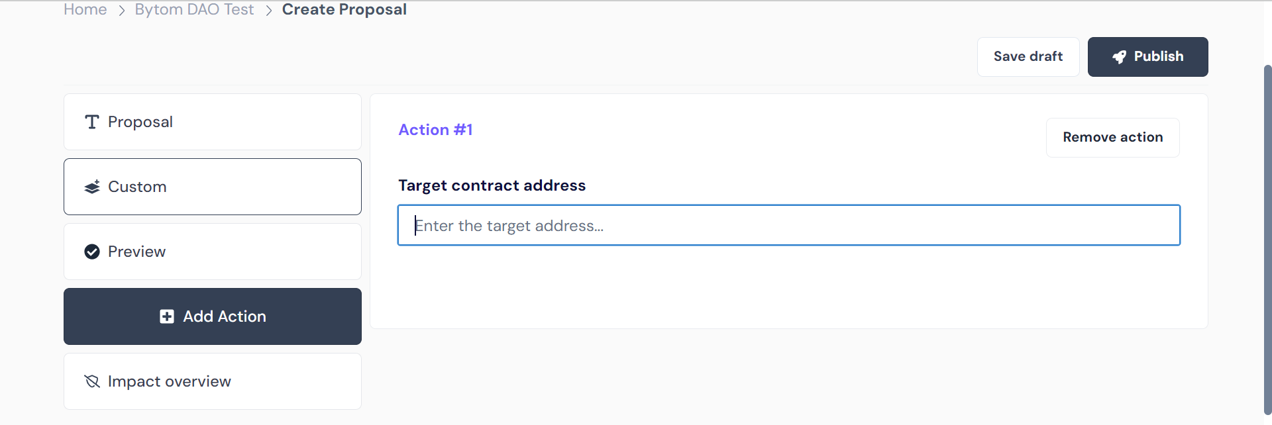Click the breadcrumb chevron after Bytom DAO Test
The width and height of the screenshot is (1272, 425).
(x=268, y=11)
